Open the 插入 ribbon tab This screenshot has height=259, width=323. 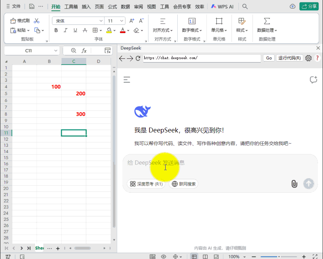tap(86, 7)
